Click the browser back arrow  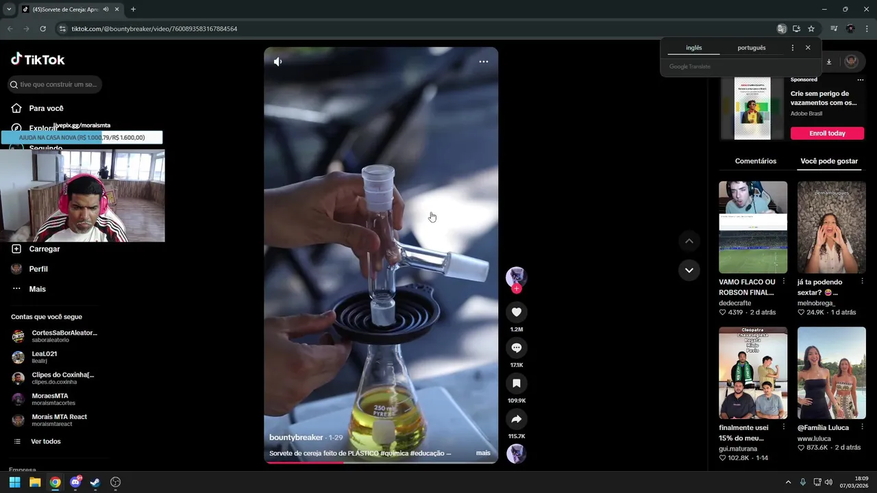tap(10, 29)
